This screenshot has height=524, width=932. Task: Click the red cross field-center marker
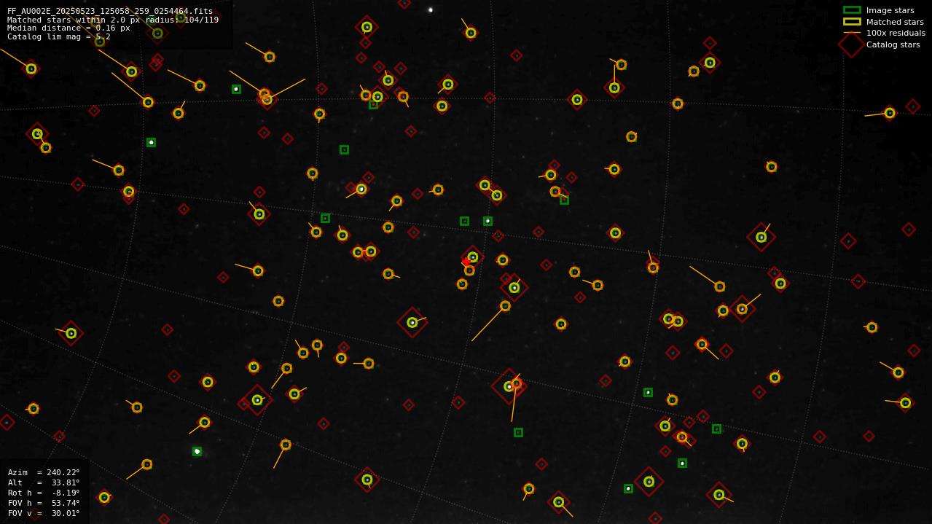466,262
